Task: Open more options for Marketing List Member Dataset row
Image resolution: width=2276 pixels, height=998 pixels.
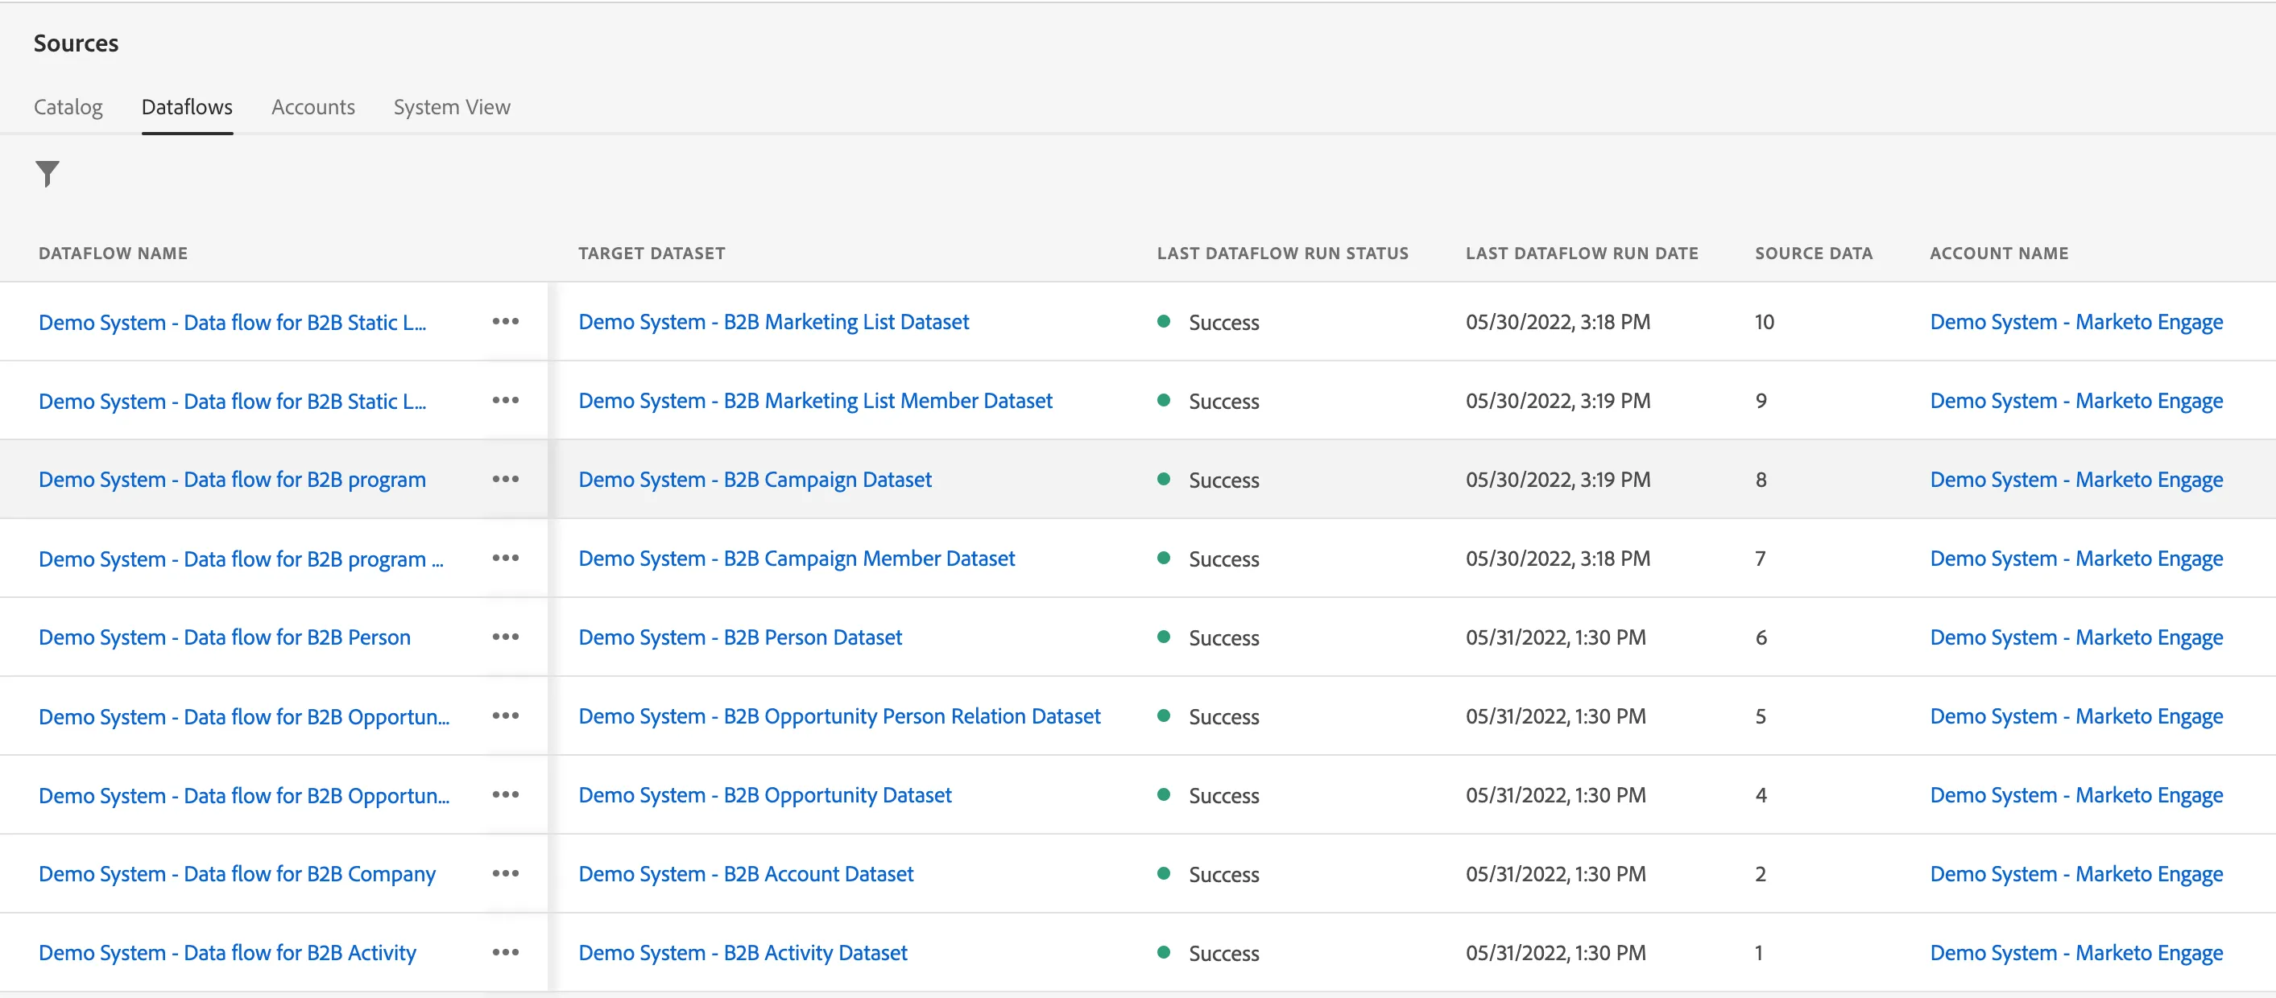Action: pos(506,400)
